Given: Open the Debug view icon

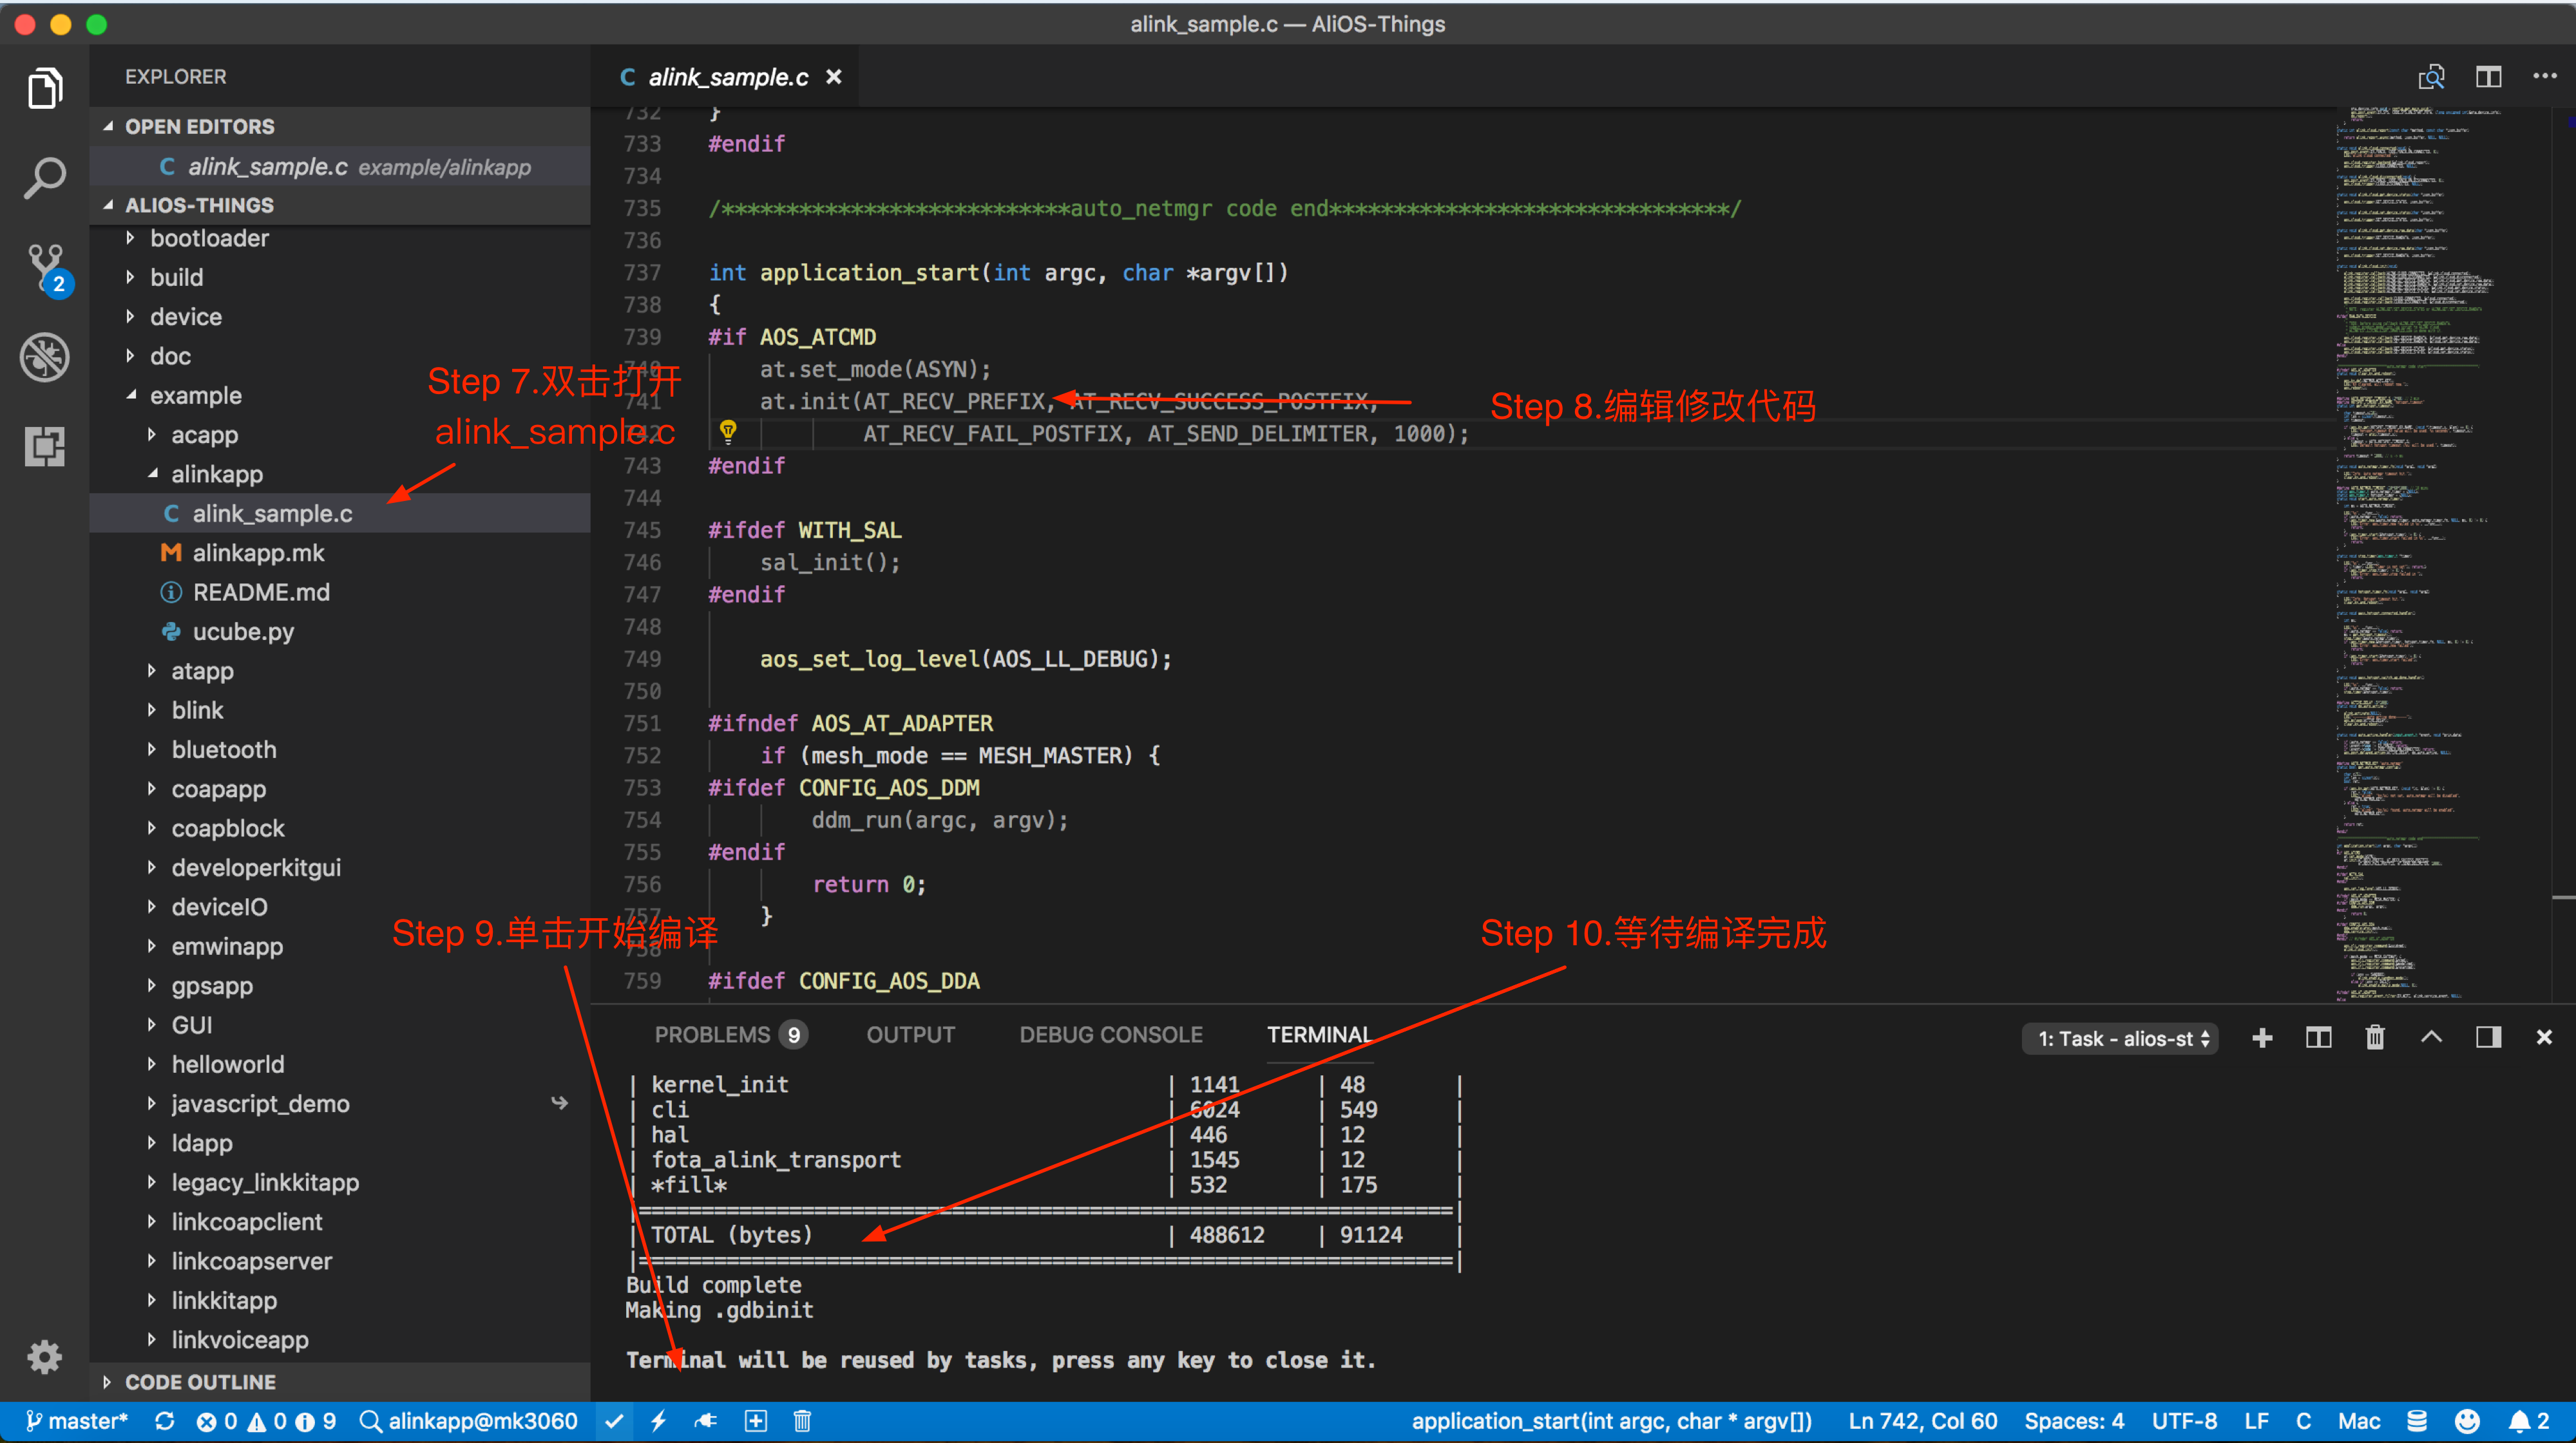Looking at the screenshot, I should coord(45,357).
